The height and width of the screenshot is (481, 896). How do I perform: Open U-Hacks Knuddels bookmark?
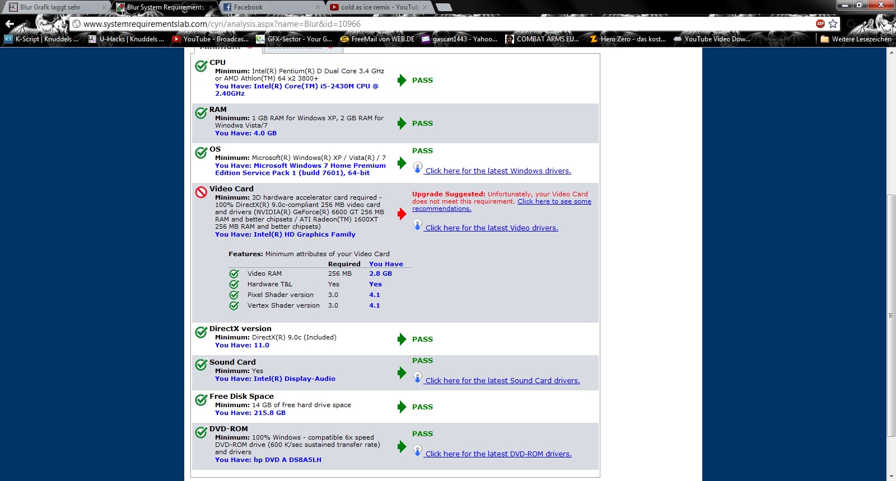tap(127, 39)
